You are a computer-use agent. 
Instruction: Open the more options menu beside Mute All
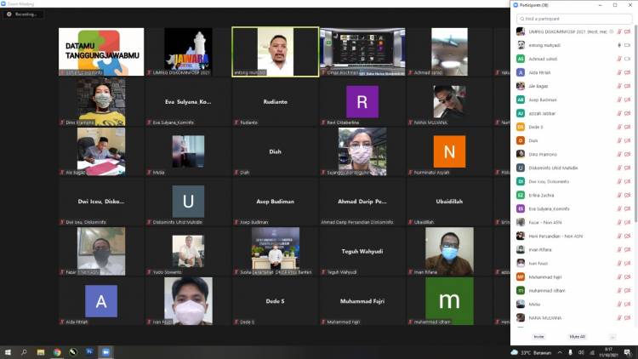[612, 336]
